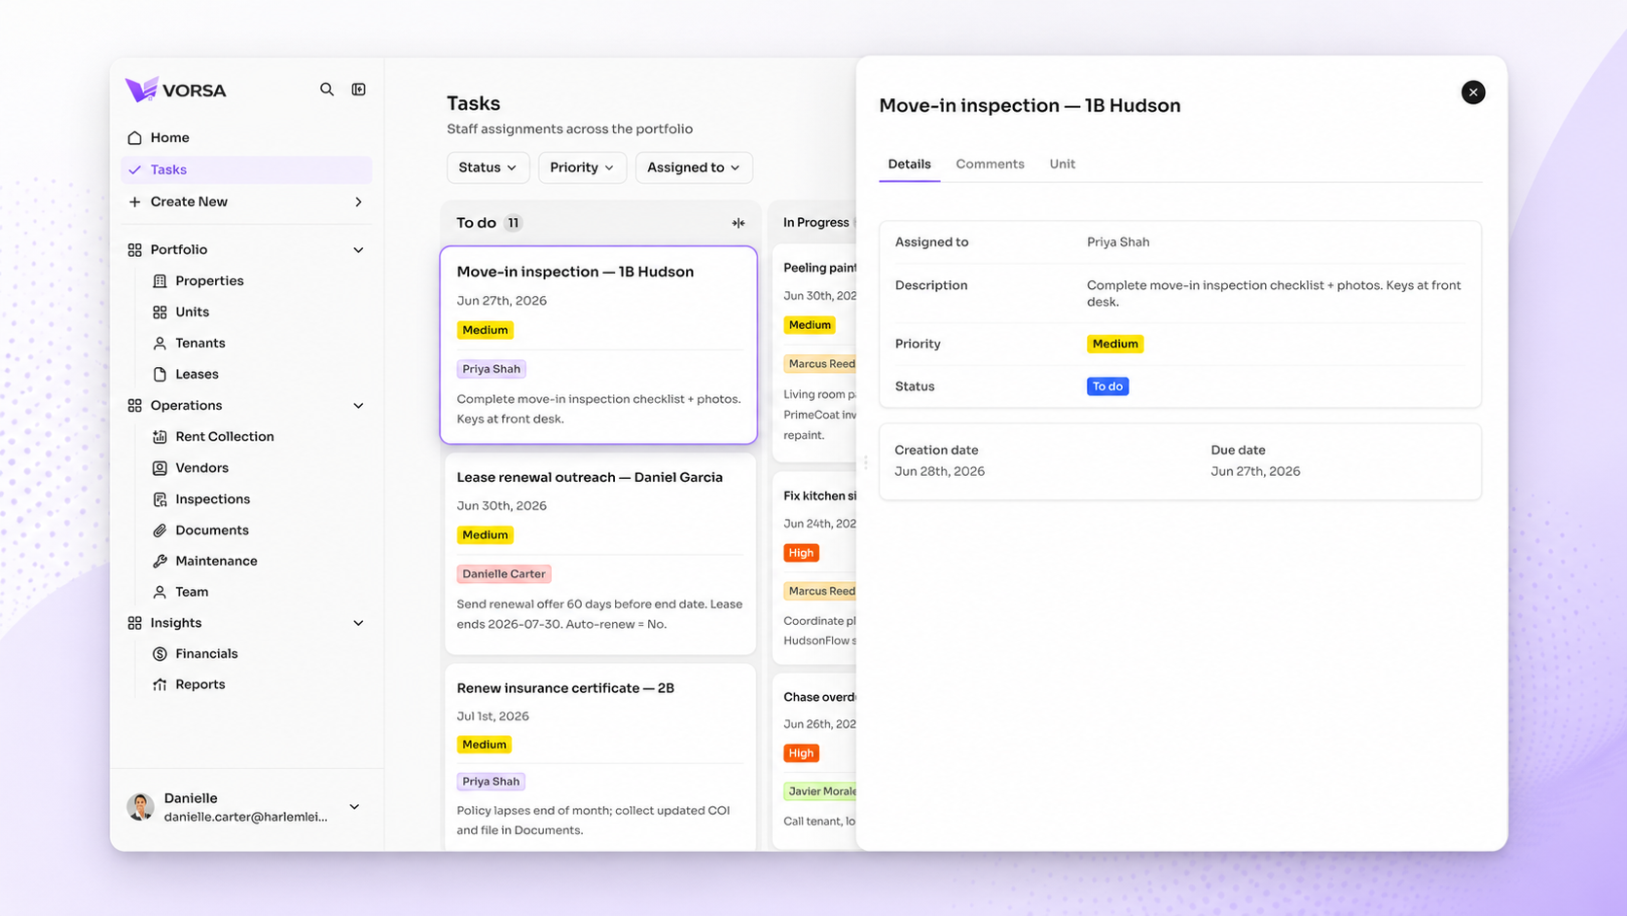Screen dimensions: 1627x916
Task: Click the Maintenance wrench icon
Action: [x=160, y=562]
